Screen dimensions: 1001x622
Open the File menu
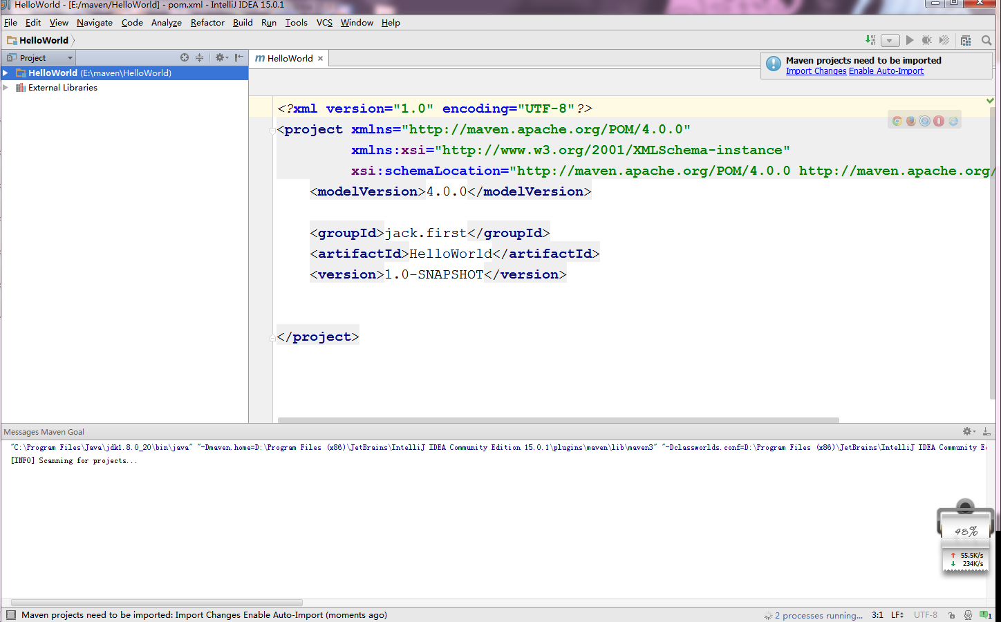click(x=10, y=23)
